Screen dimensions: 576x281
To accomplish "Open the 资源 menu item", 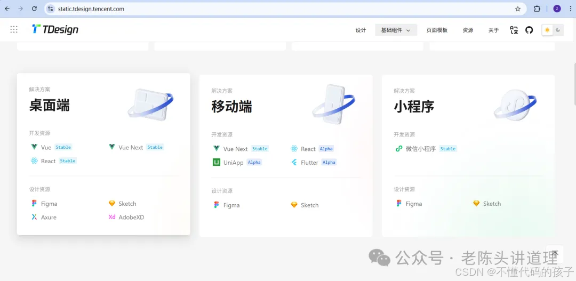I will (468, 30).
